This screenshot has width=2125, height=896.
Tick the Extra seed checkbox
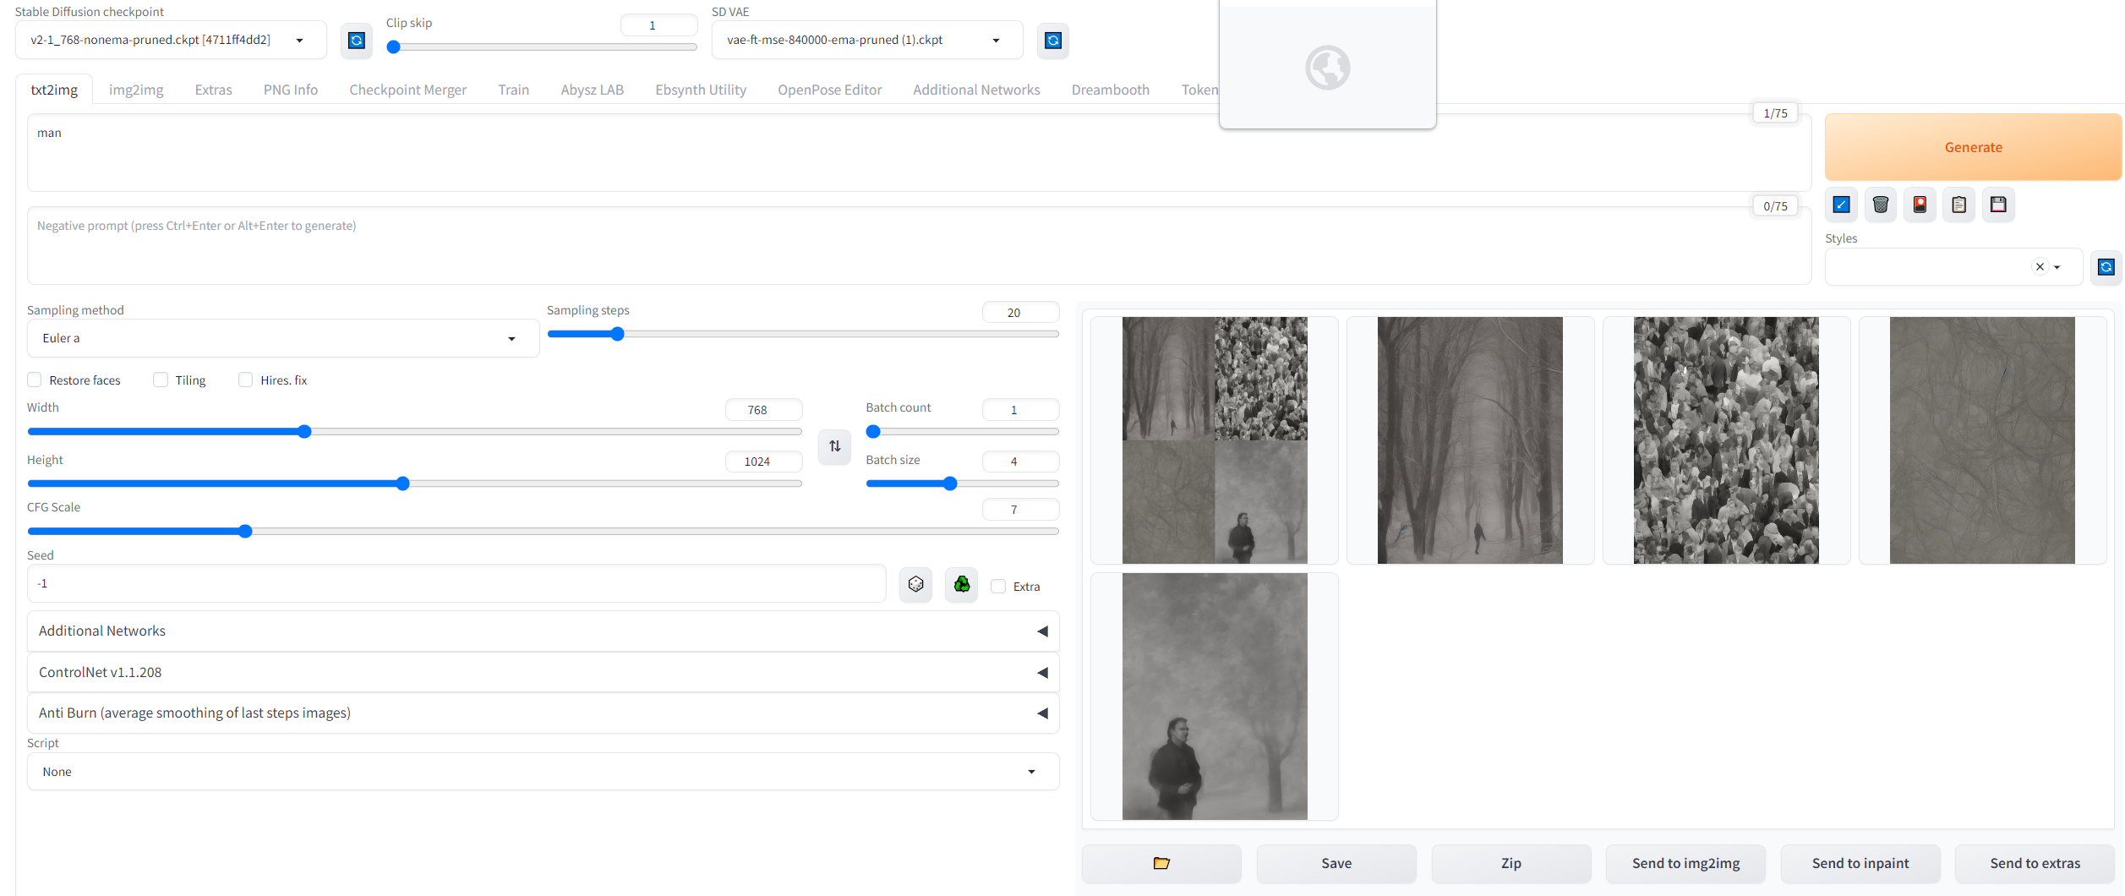click(x=998, y=586)
